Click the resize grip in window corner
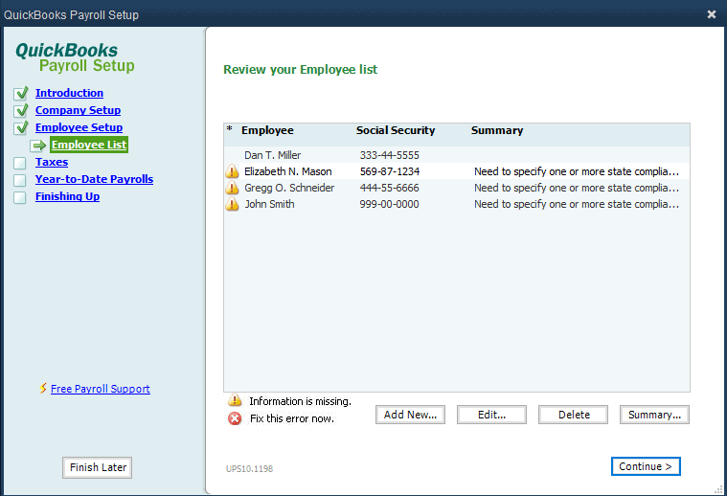 pos(718,488)
